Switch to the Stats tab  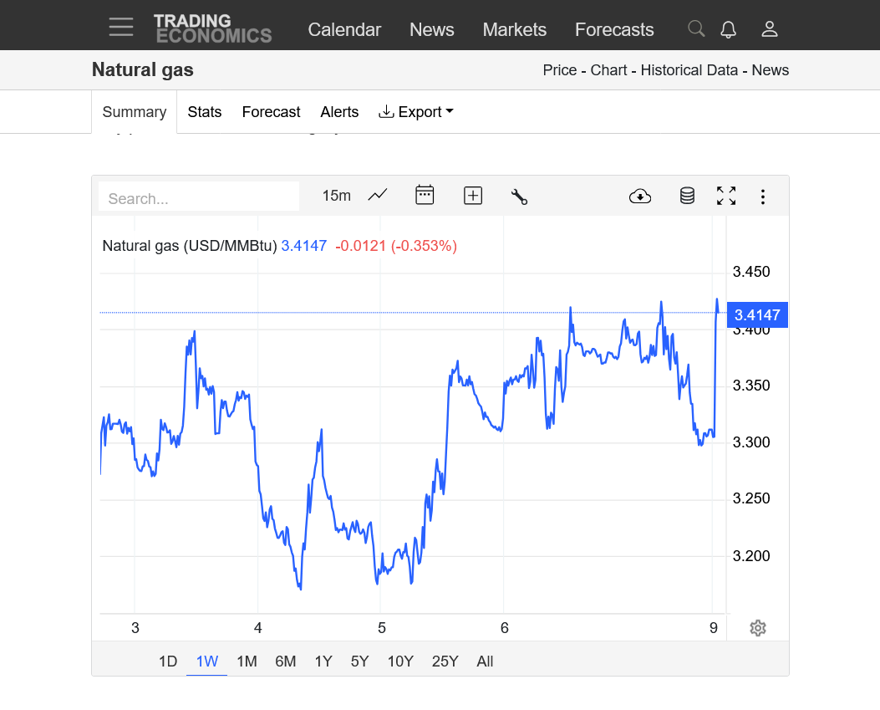point(205,112)
